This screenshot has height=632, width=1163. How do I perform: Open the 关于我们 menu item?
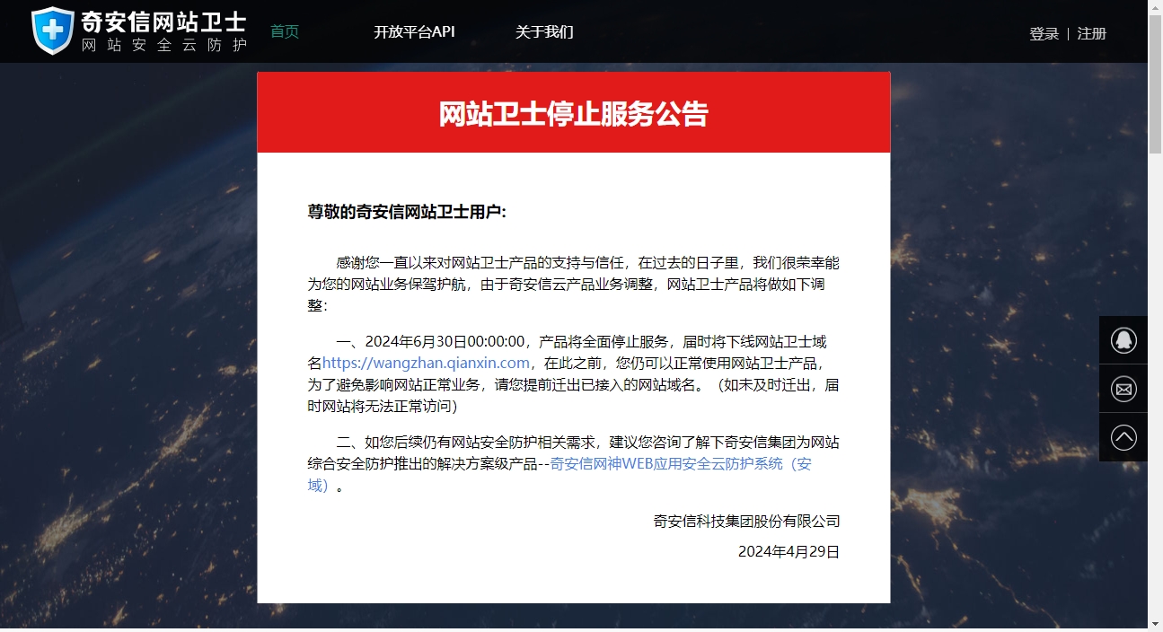coord(544,31)
